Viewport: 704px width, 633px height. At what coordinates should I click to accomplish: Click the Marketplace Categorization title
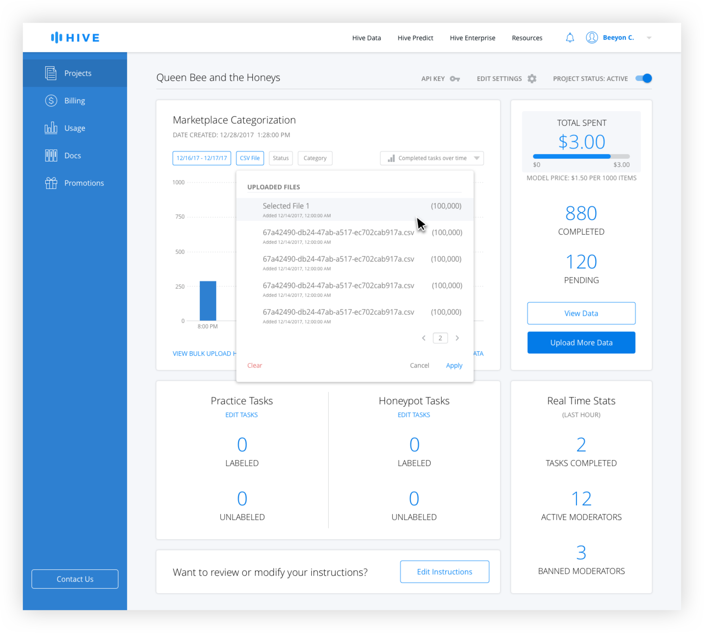click(x=234, y=120)
